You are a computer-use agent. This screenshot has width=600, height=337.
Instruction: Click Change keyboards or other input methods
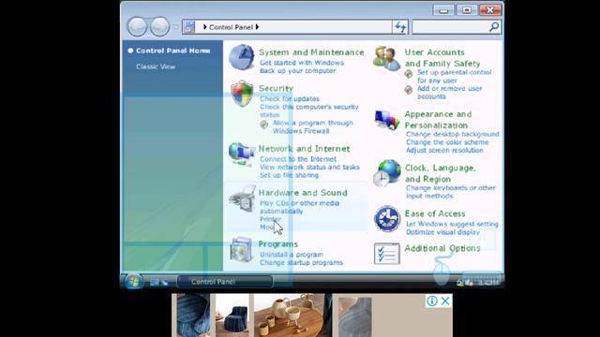(x=450, y=192)
